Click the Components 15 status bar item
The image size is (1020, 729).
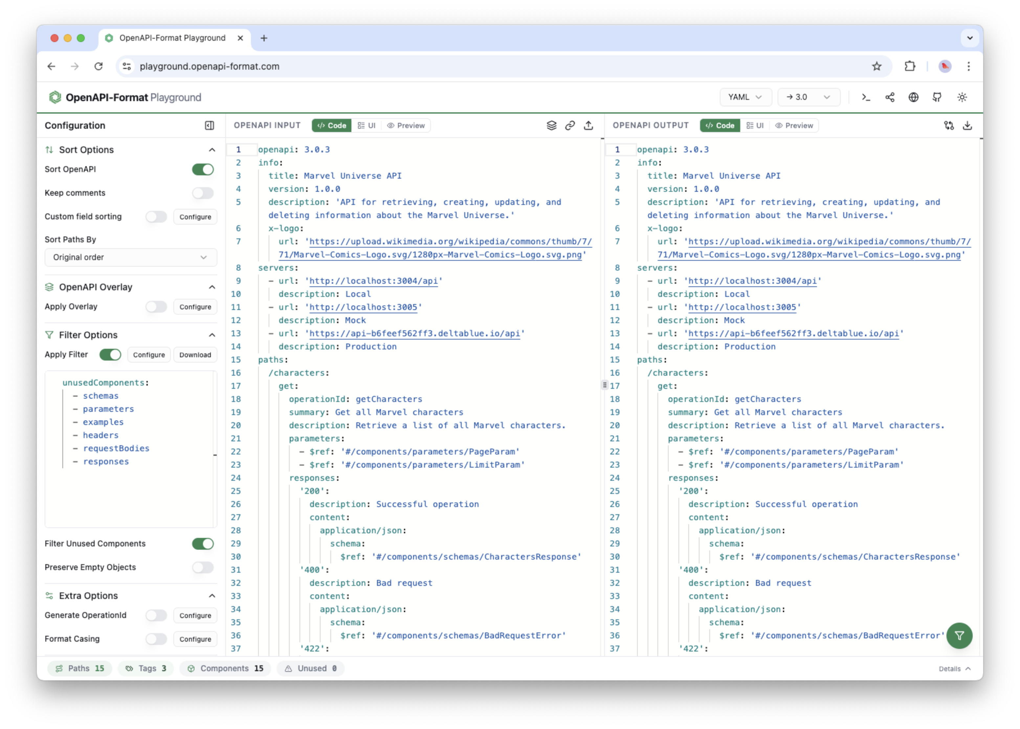[225, 668]
